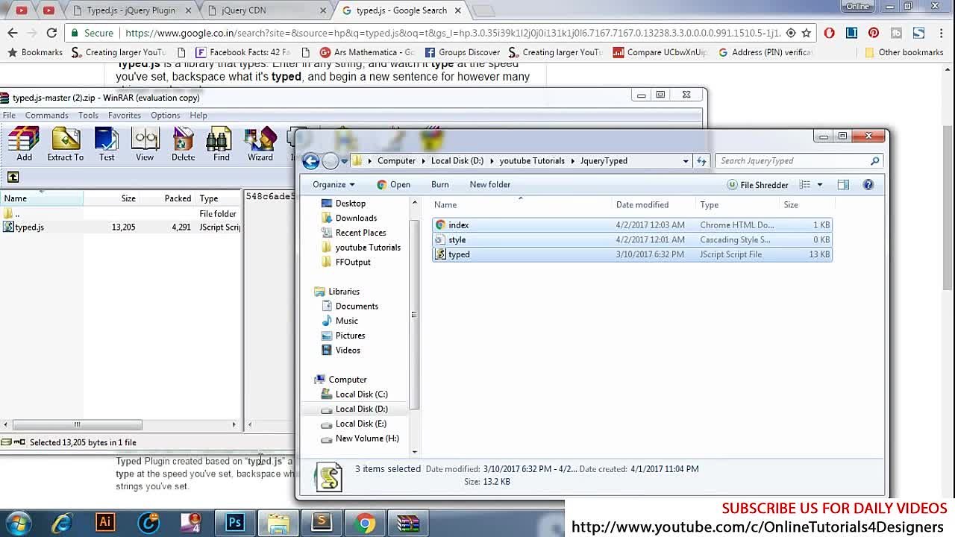Click File Shredder button
Image resolution: width=955 pixels, height=537 pixels.
pyautogui.click(x=757, y=184)
